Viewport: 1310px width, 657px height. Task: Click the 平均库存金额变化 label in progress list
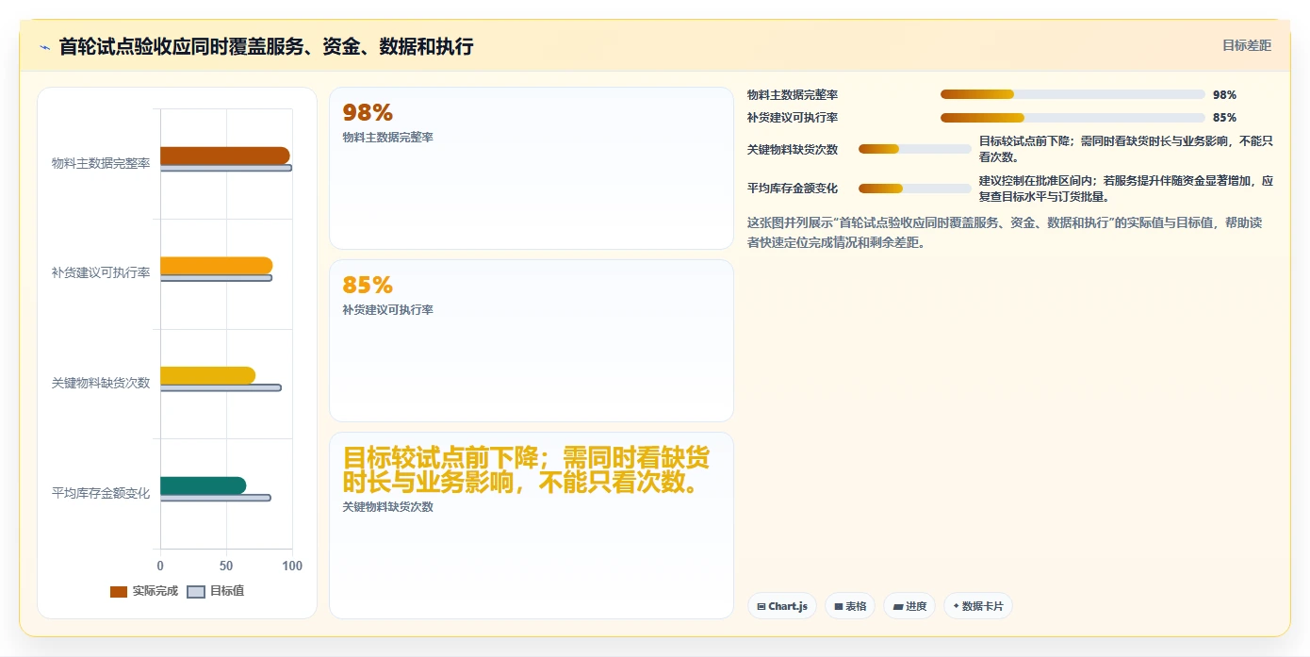793,189
